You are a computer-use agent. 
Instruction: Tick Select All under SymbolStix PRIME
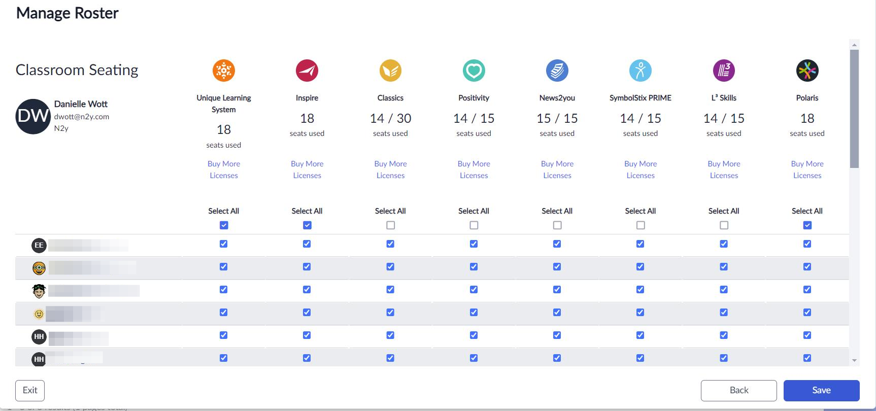tap(641, 225)
